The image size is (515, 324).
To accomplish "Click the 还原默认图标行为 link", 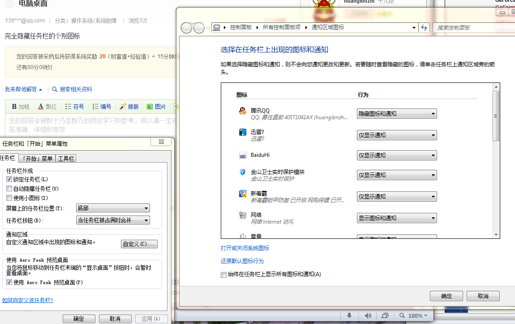I will tap(242, 261).
